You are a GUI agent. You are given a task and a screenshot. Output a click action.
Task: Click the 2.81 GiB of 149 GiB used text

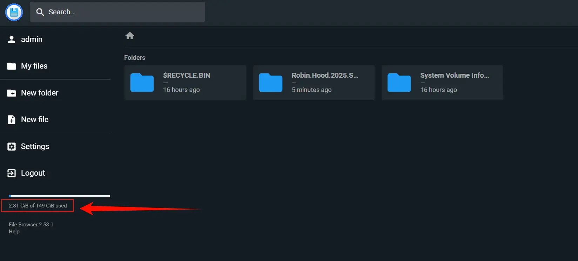pos(38,206)
